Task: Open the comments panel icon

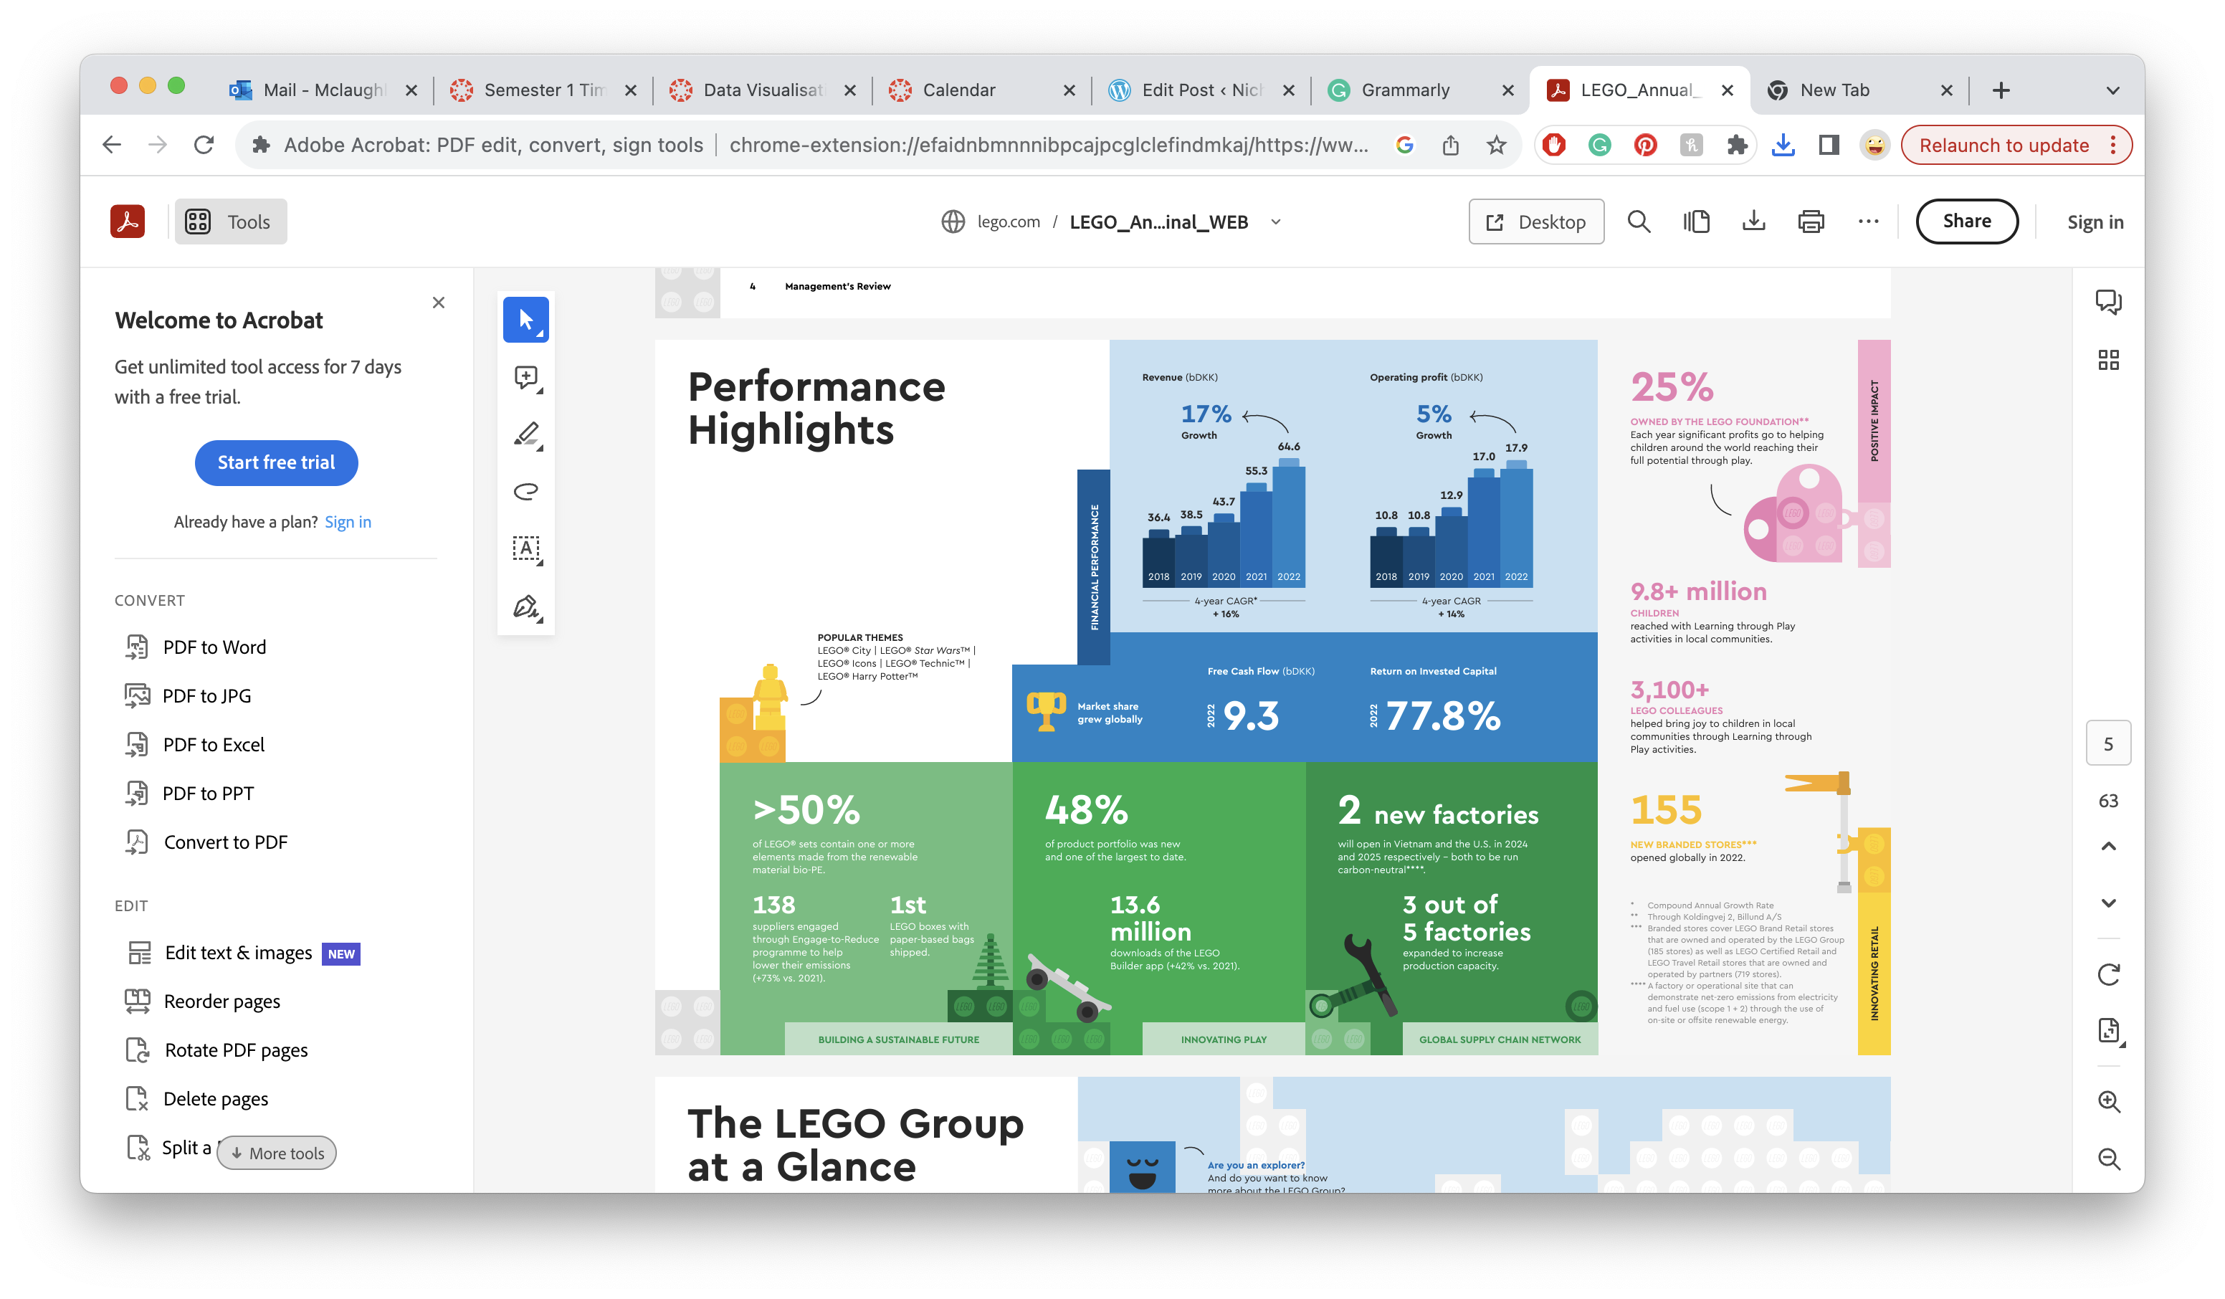Action: 2108,303
